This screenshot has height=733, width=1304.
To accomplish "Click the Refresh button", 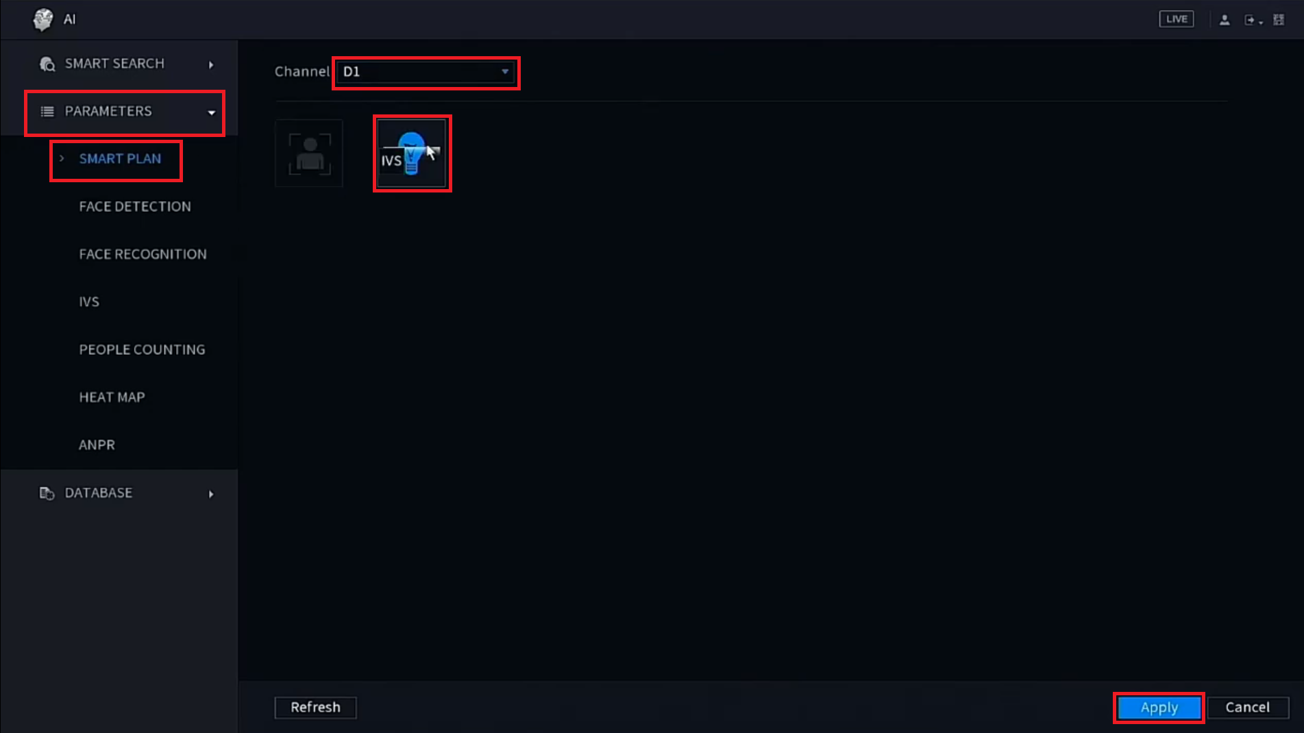I will point(315,708).
